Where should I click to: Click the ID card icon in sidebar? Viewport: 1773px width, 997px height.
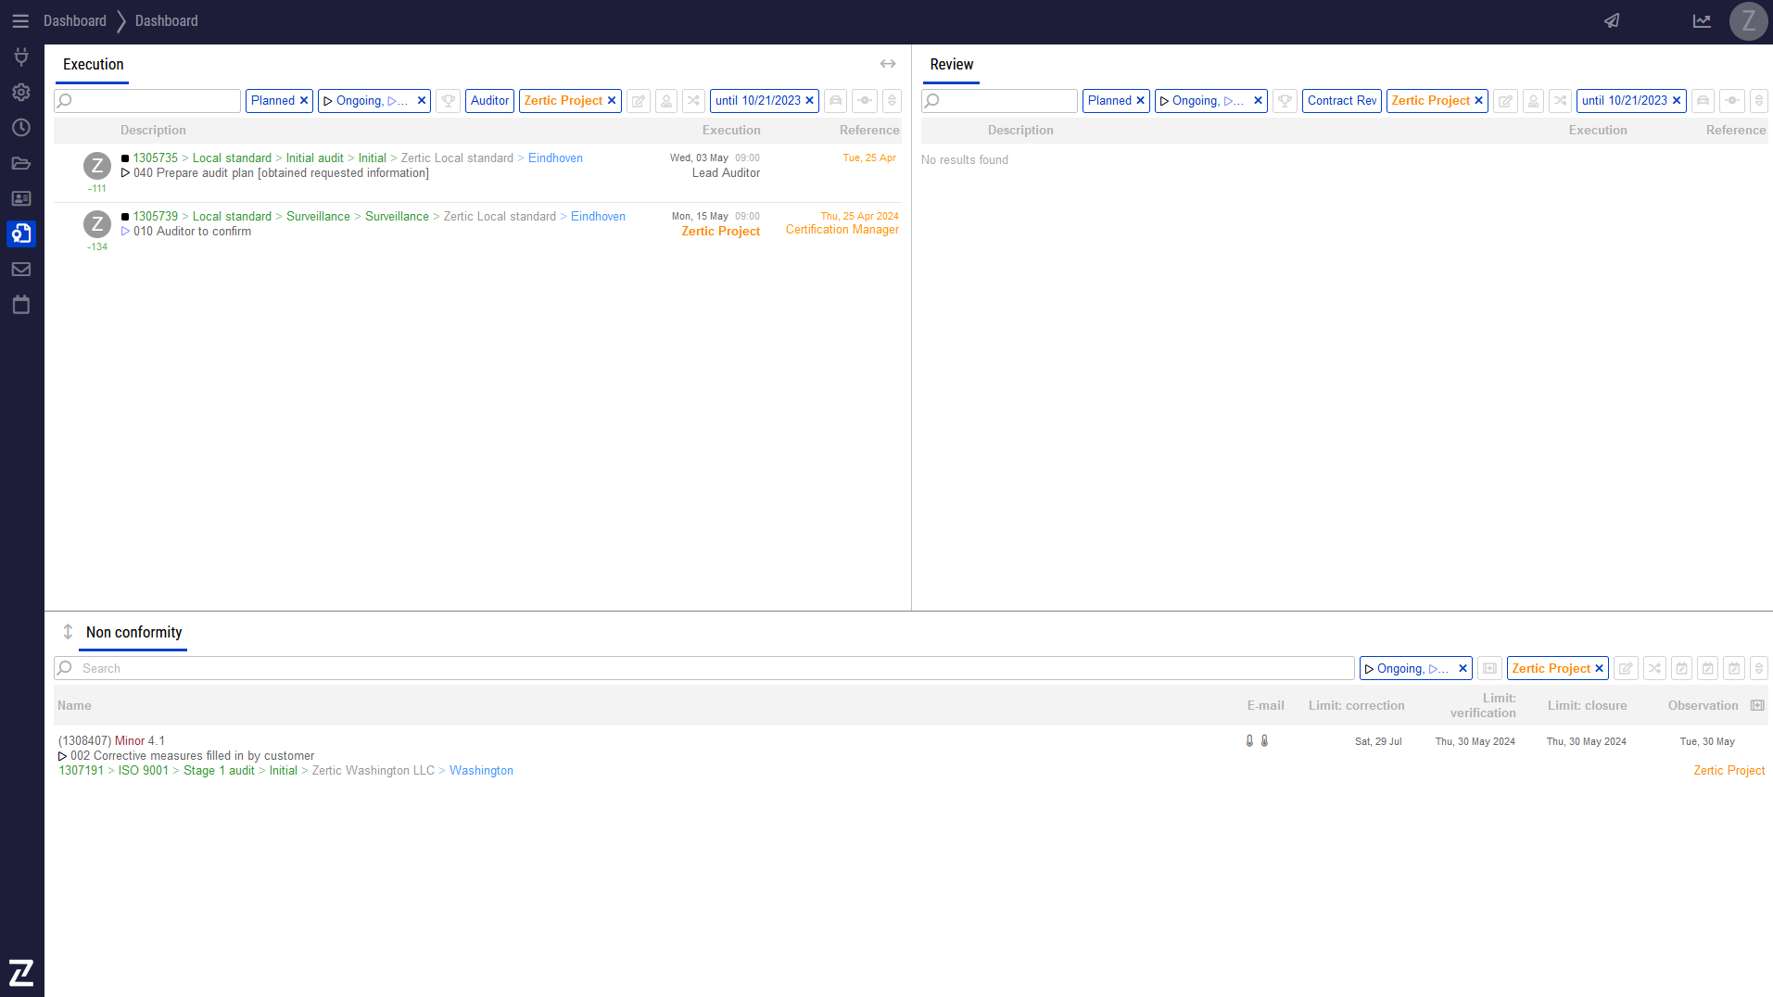point(21,198)
